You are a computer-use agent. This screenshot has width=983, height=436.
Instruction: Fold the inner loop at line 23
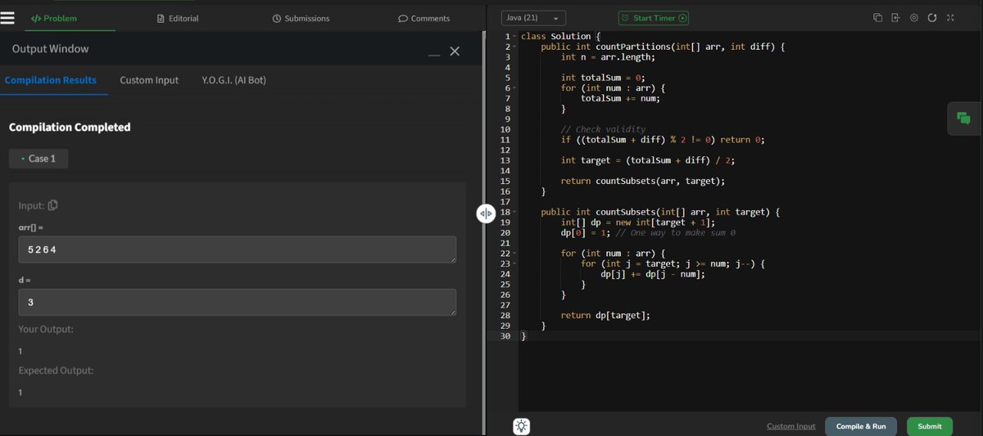coord(516,264)
